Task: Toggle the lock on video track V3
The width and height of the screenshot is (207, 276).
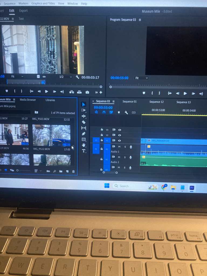Action: [102, 130]
